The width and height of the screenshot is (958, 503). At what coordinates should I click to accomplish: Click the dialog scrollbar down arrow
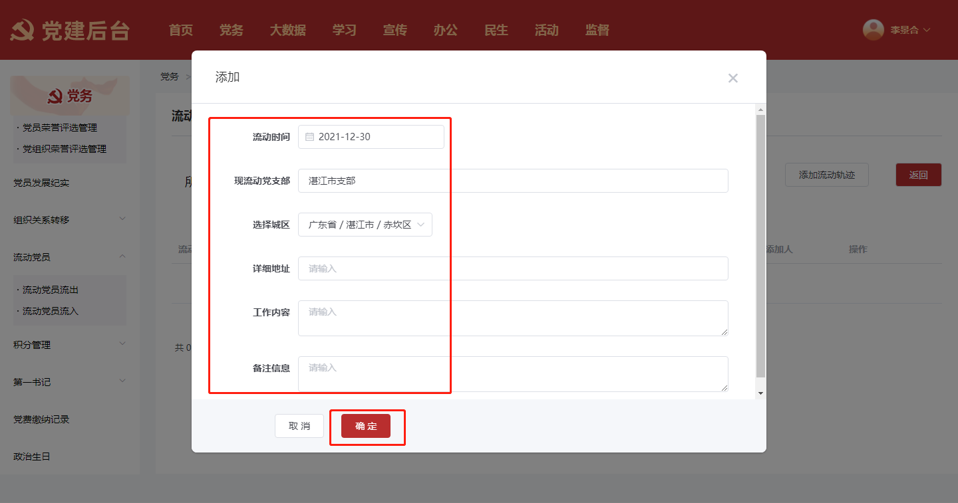[760, 393]
